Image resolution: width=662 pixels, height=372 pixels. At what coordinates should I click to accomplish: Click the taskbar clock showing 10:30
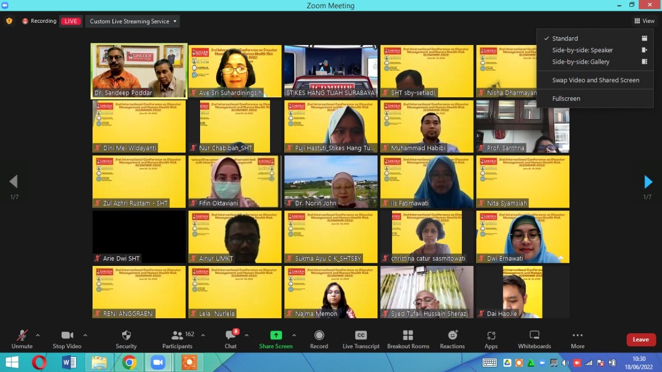click(639, 362)
